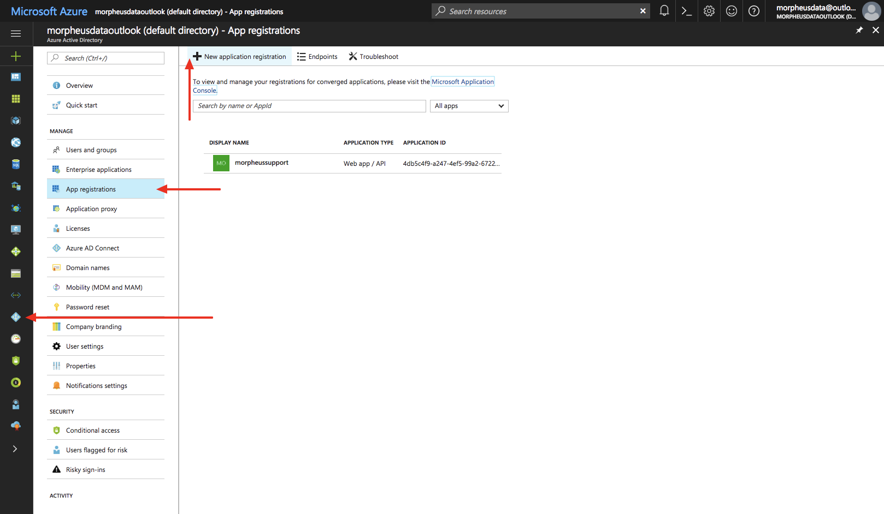Open Company branding
Viewport: 884px width, 514px height.
point(106,327)
